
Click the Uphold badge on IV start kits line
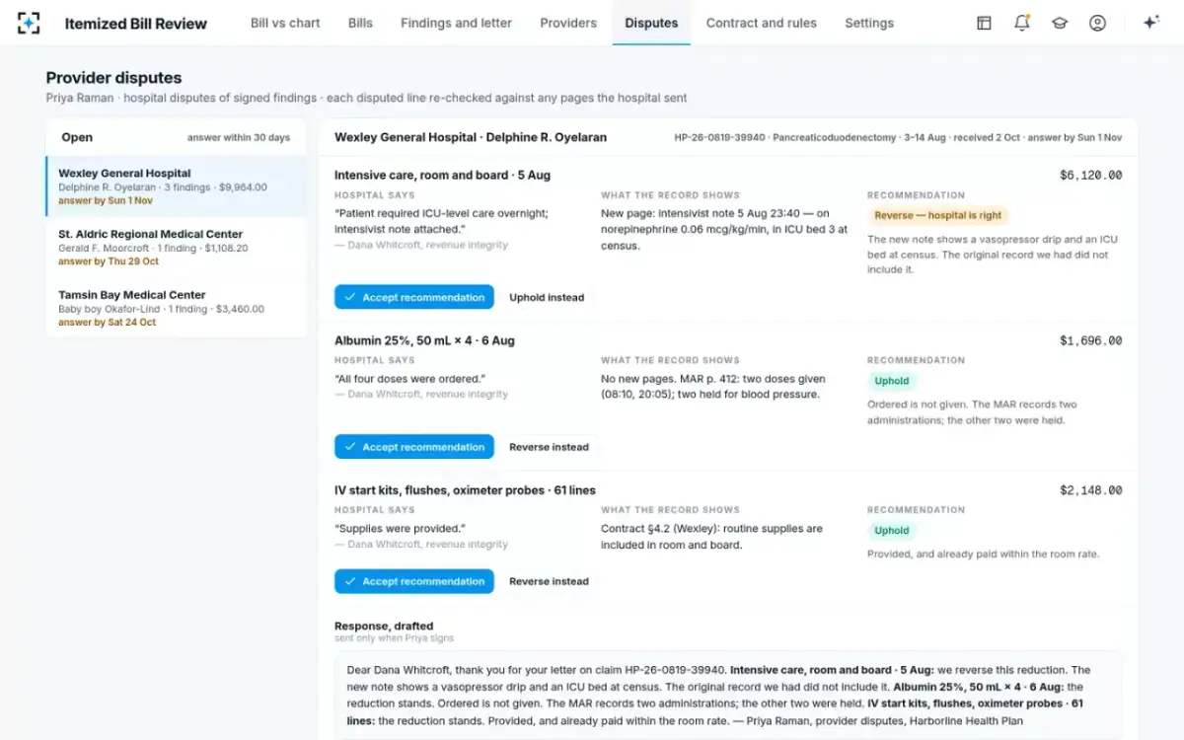click(892, 531)
